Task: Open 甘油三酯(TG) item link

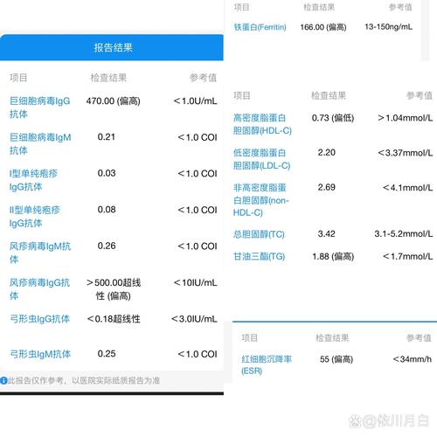Action: pyautogui.click(x=259, y=256)
